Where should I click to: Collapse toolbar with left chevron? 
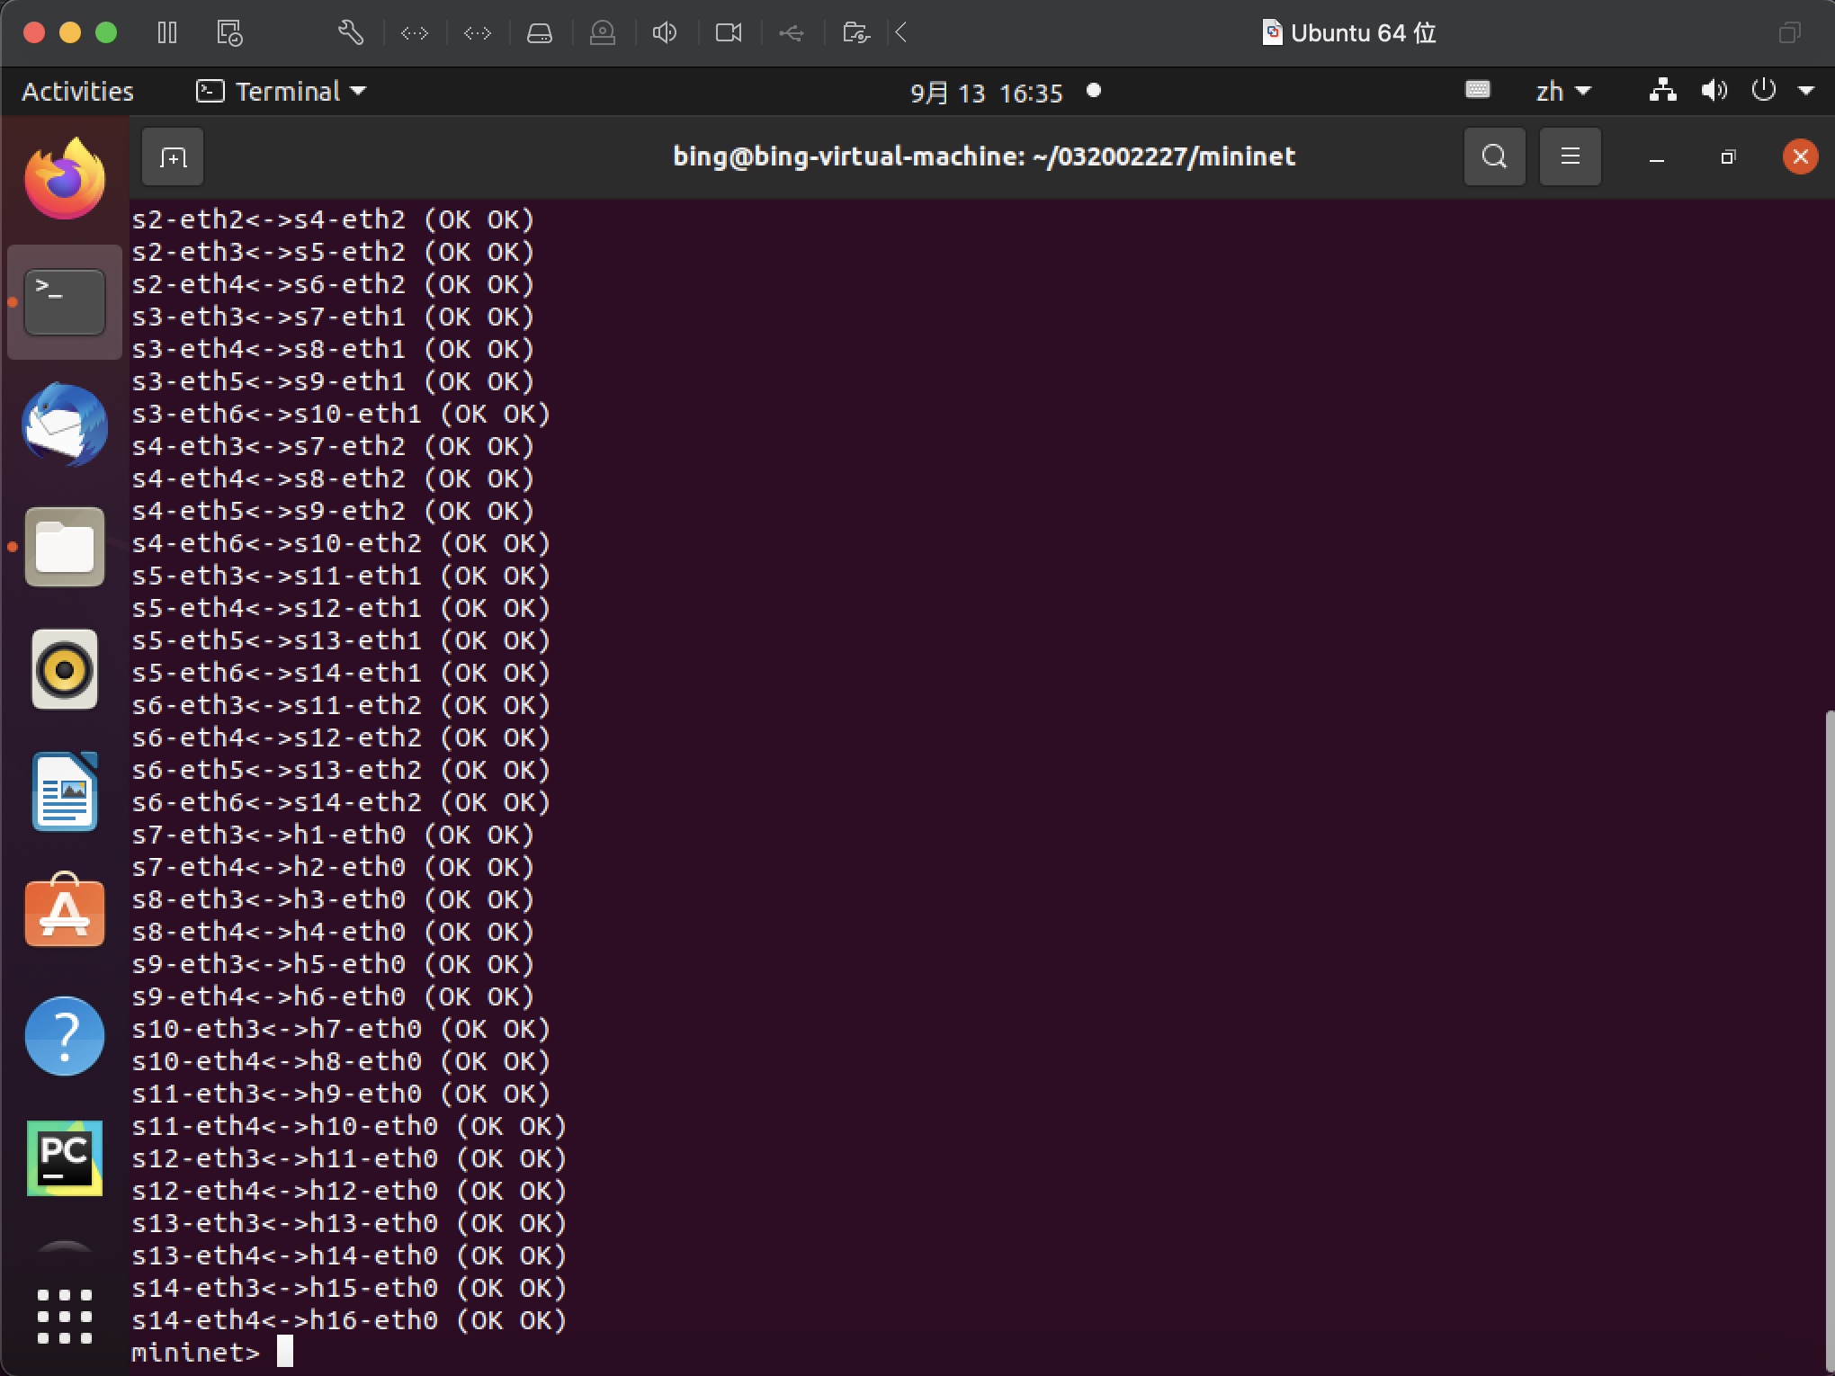[901, 33]
